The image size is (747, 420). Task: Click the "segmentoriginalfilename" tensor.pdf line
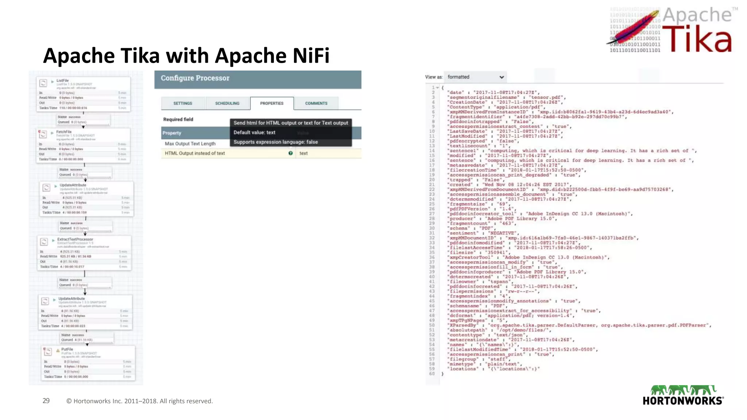(x=506, y=97)
